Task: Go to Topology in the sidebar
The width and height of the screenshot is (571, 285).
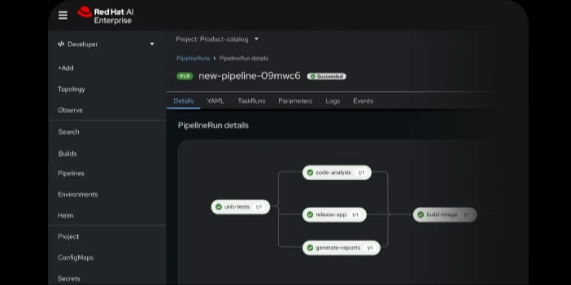Action: tap(71, 89)
